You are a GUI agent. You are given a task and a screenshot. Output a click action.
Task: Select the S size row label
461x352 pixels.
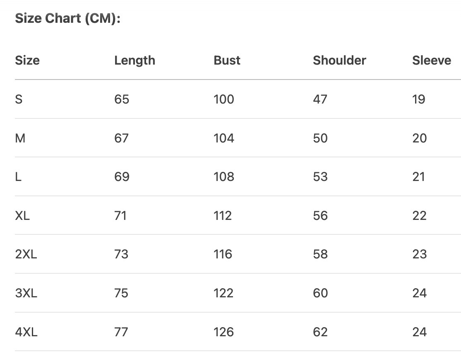(19, 99)
